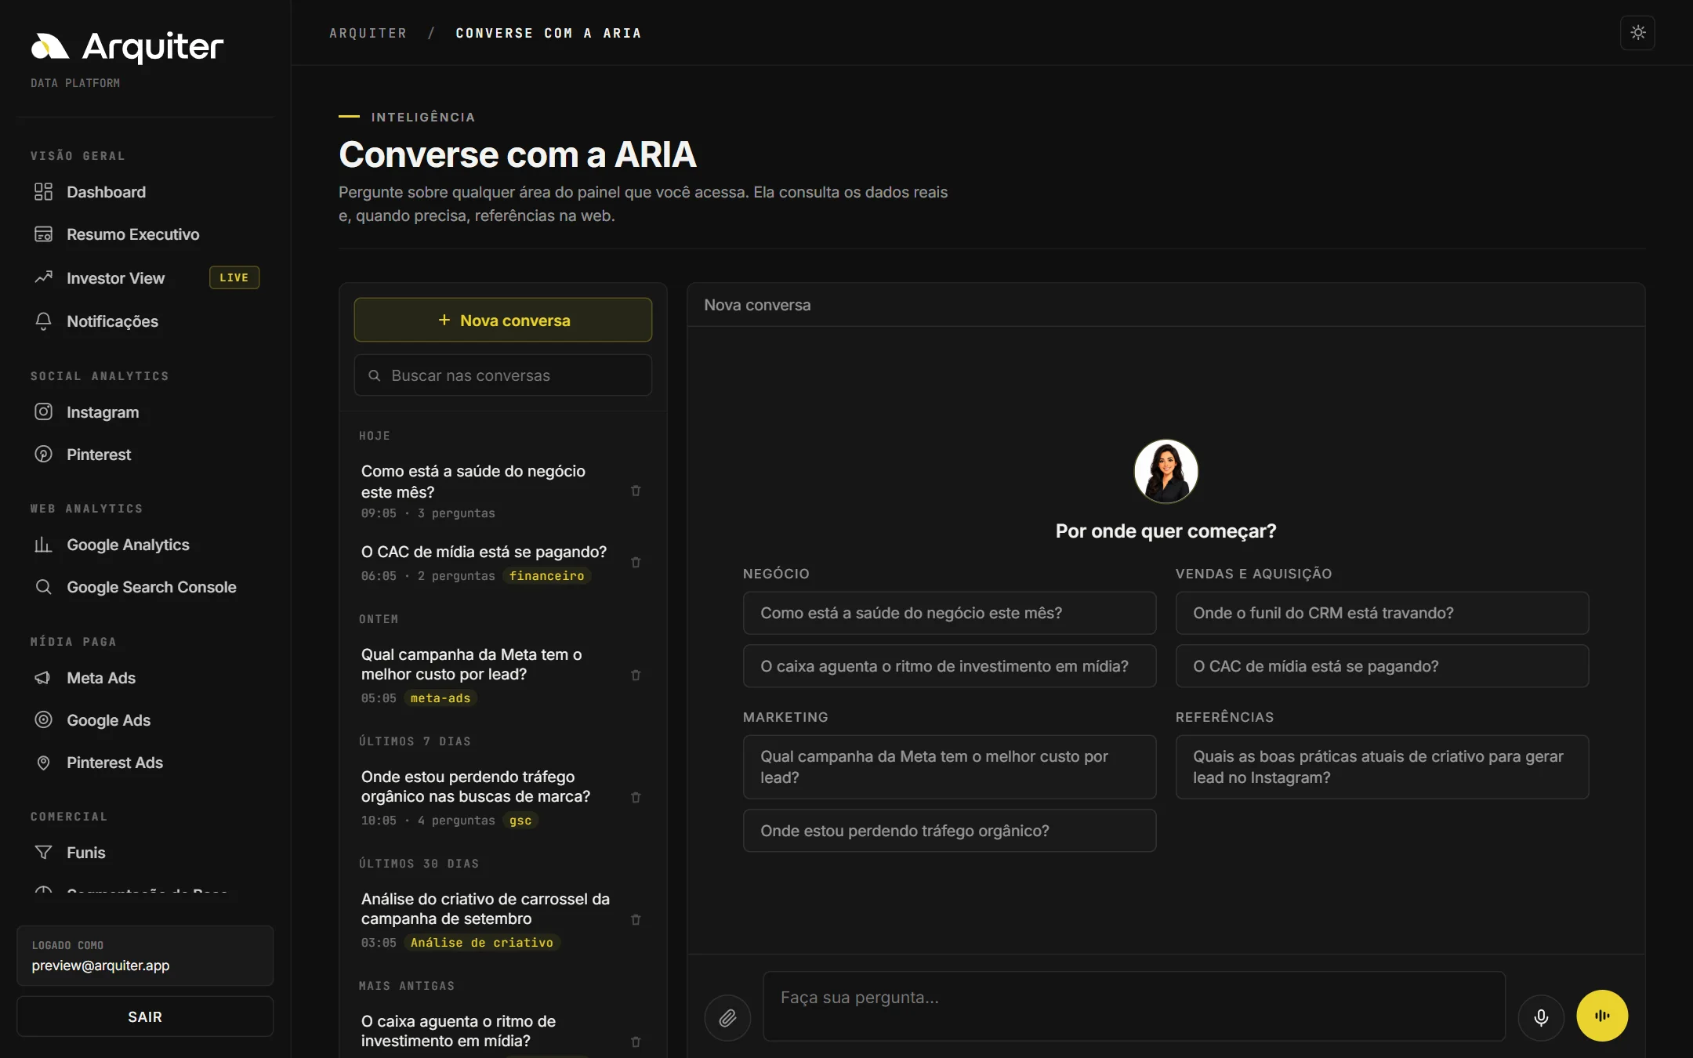Open Meta Ads in sidebar
1693x1058 pixels.
(145, 678)
